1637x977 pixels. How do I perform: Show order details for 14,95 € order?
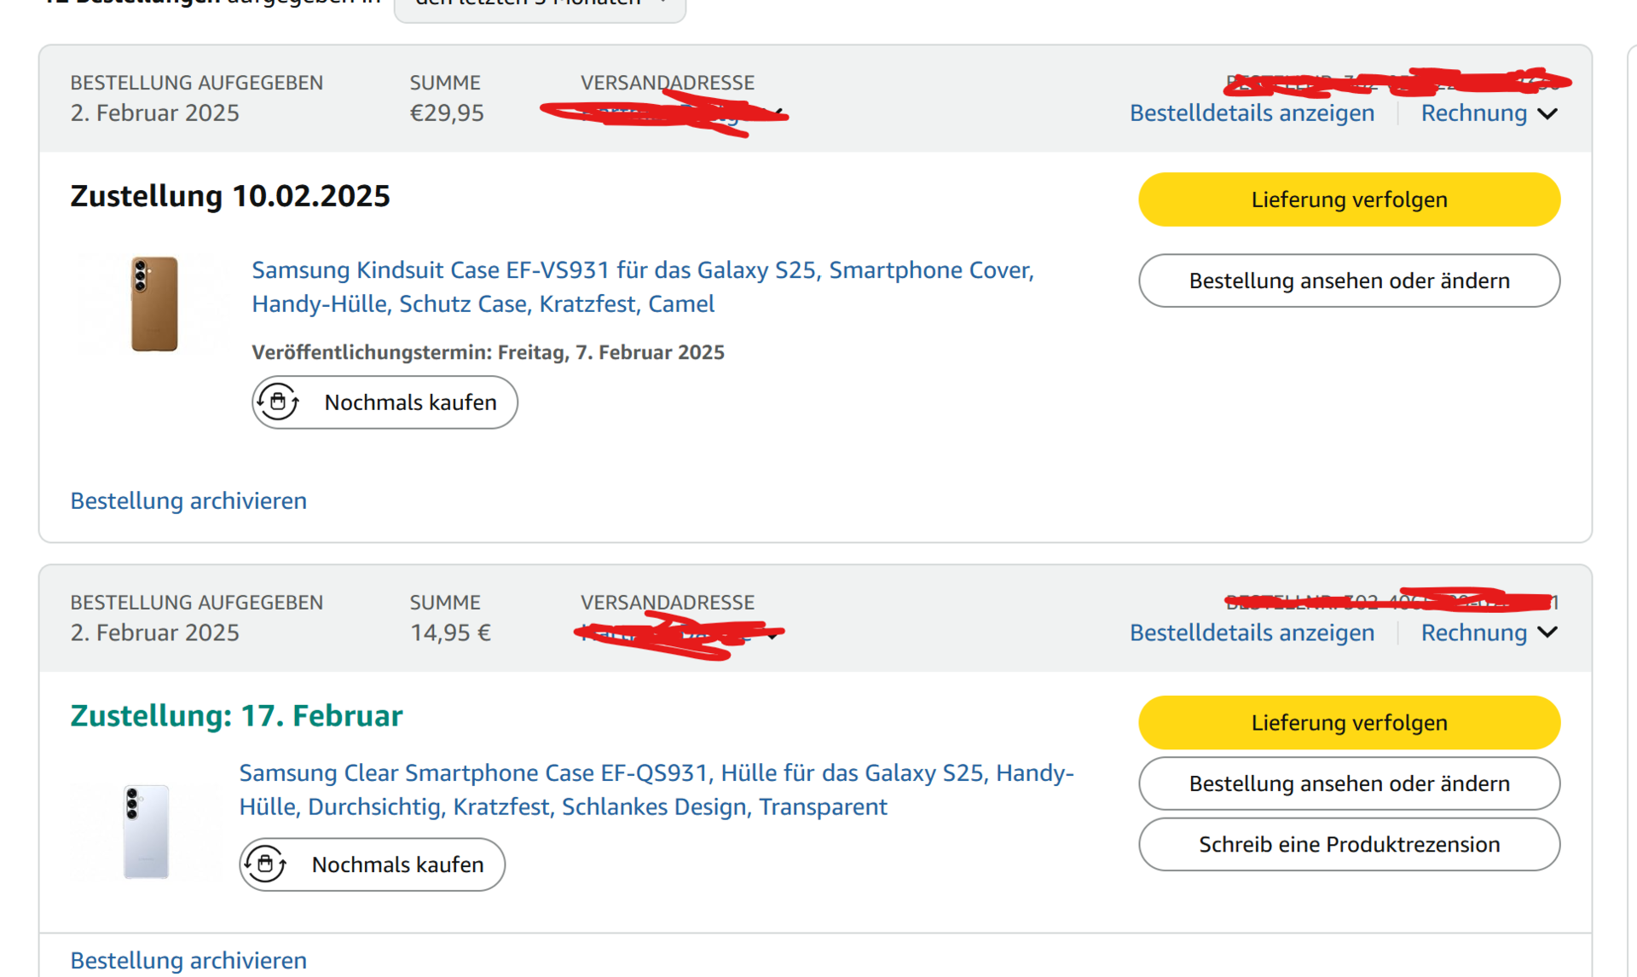pyautogui.click(x=1252, y=633)
